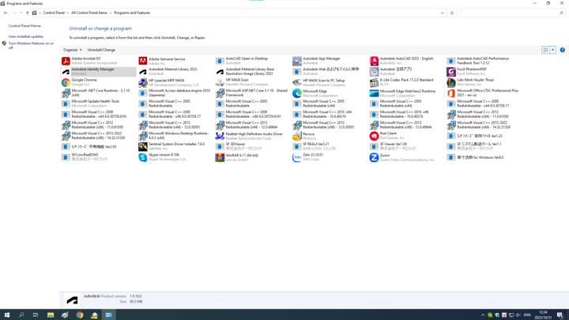This screenshot has width=569, height=320.
Task: Click the Zoom program icon
Action: [x=374, y=157]
